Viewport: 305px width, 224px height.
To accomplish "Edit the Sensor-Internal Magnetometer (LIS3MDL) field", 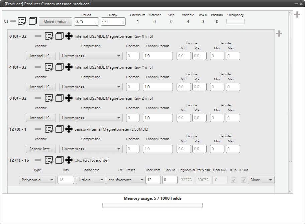I will [49, 129].
